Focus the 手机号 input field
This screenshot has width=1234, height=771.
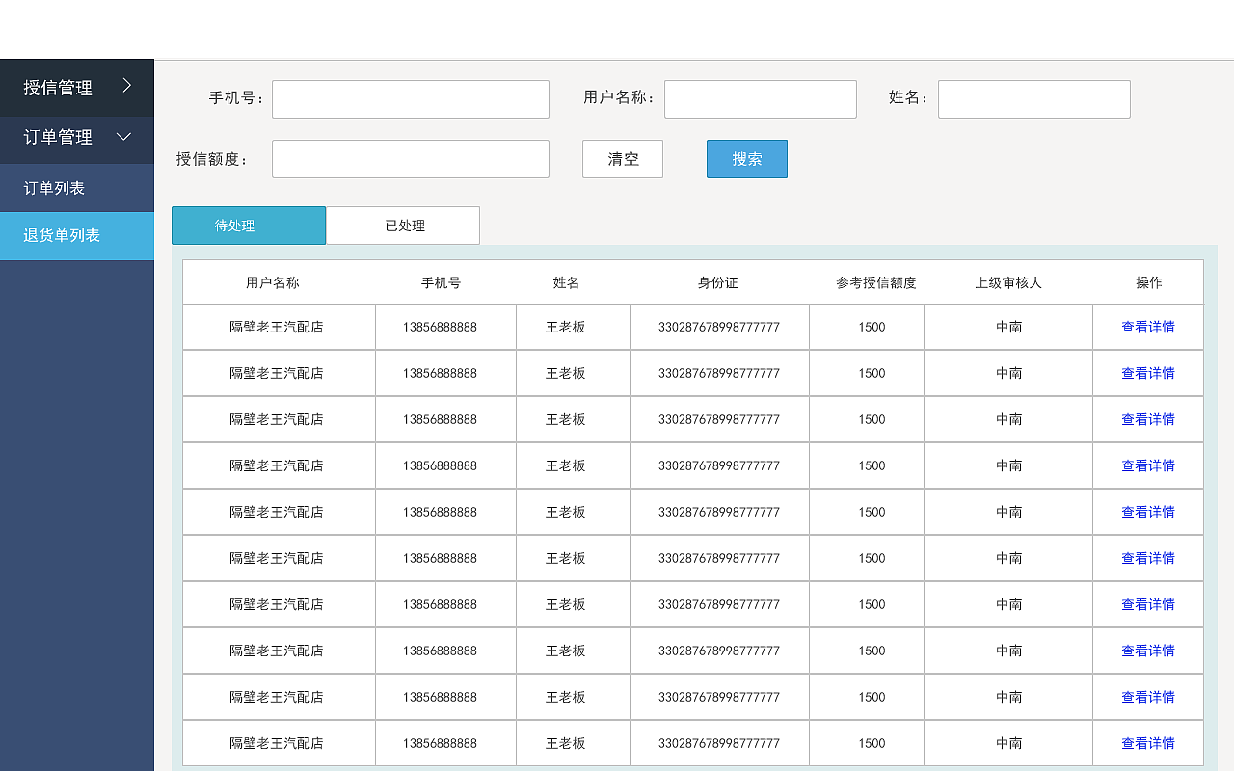pyautogui.click(x=411, y=99)
